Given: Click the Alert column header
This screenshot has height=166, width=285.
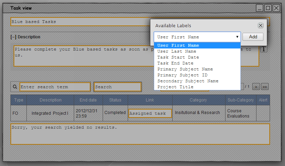Looking at the screenshot, I should click(263, 100).
